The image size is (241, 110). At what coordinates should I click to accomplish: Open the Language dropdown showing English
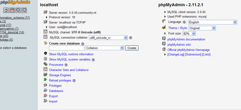pyautogui.click(x=213, y=22)
